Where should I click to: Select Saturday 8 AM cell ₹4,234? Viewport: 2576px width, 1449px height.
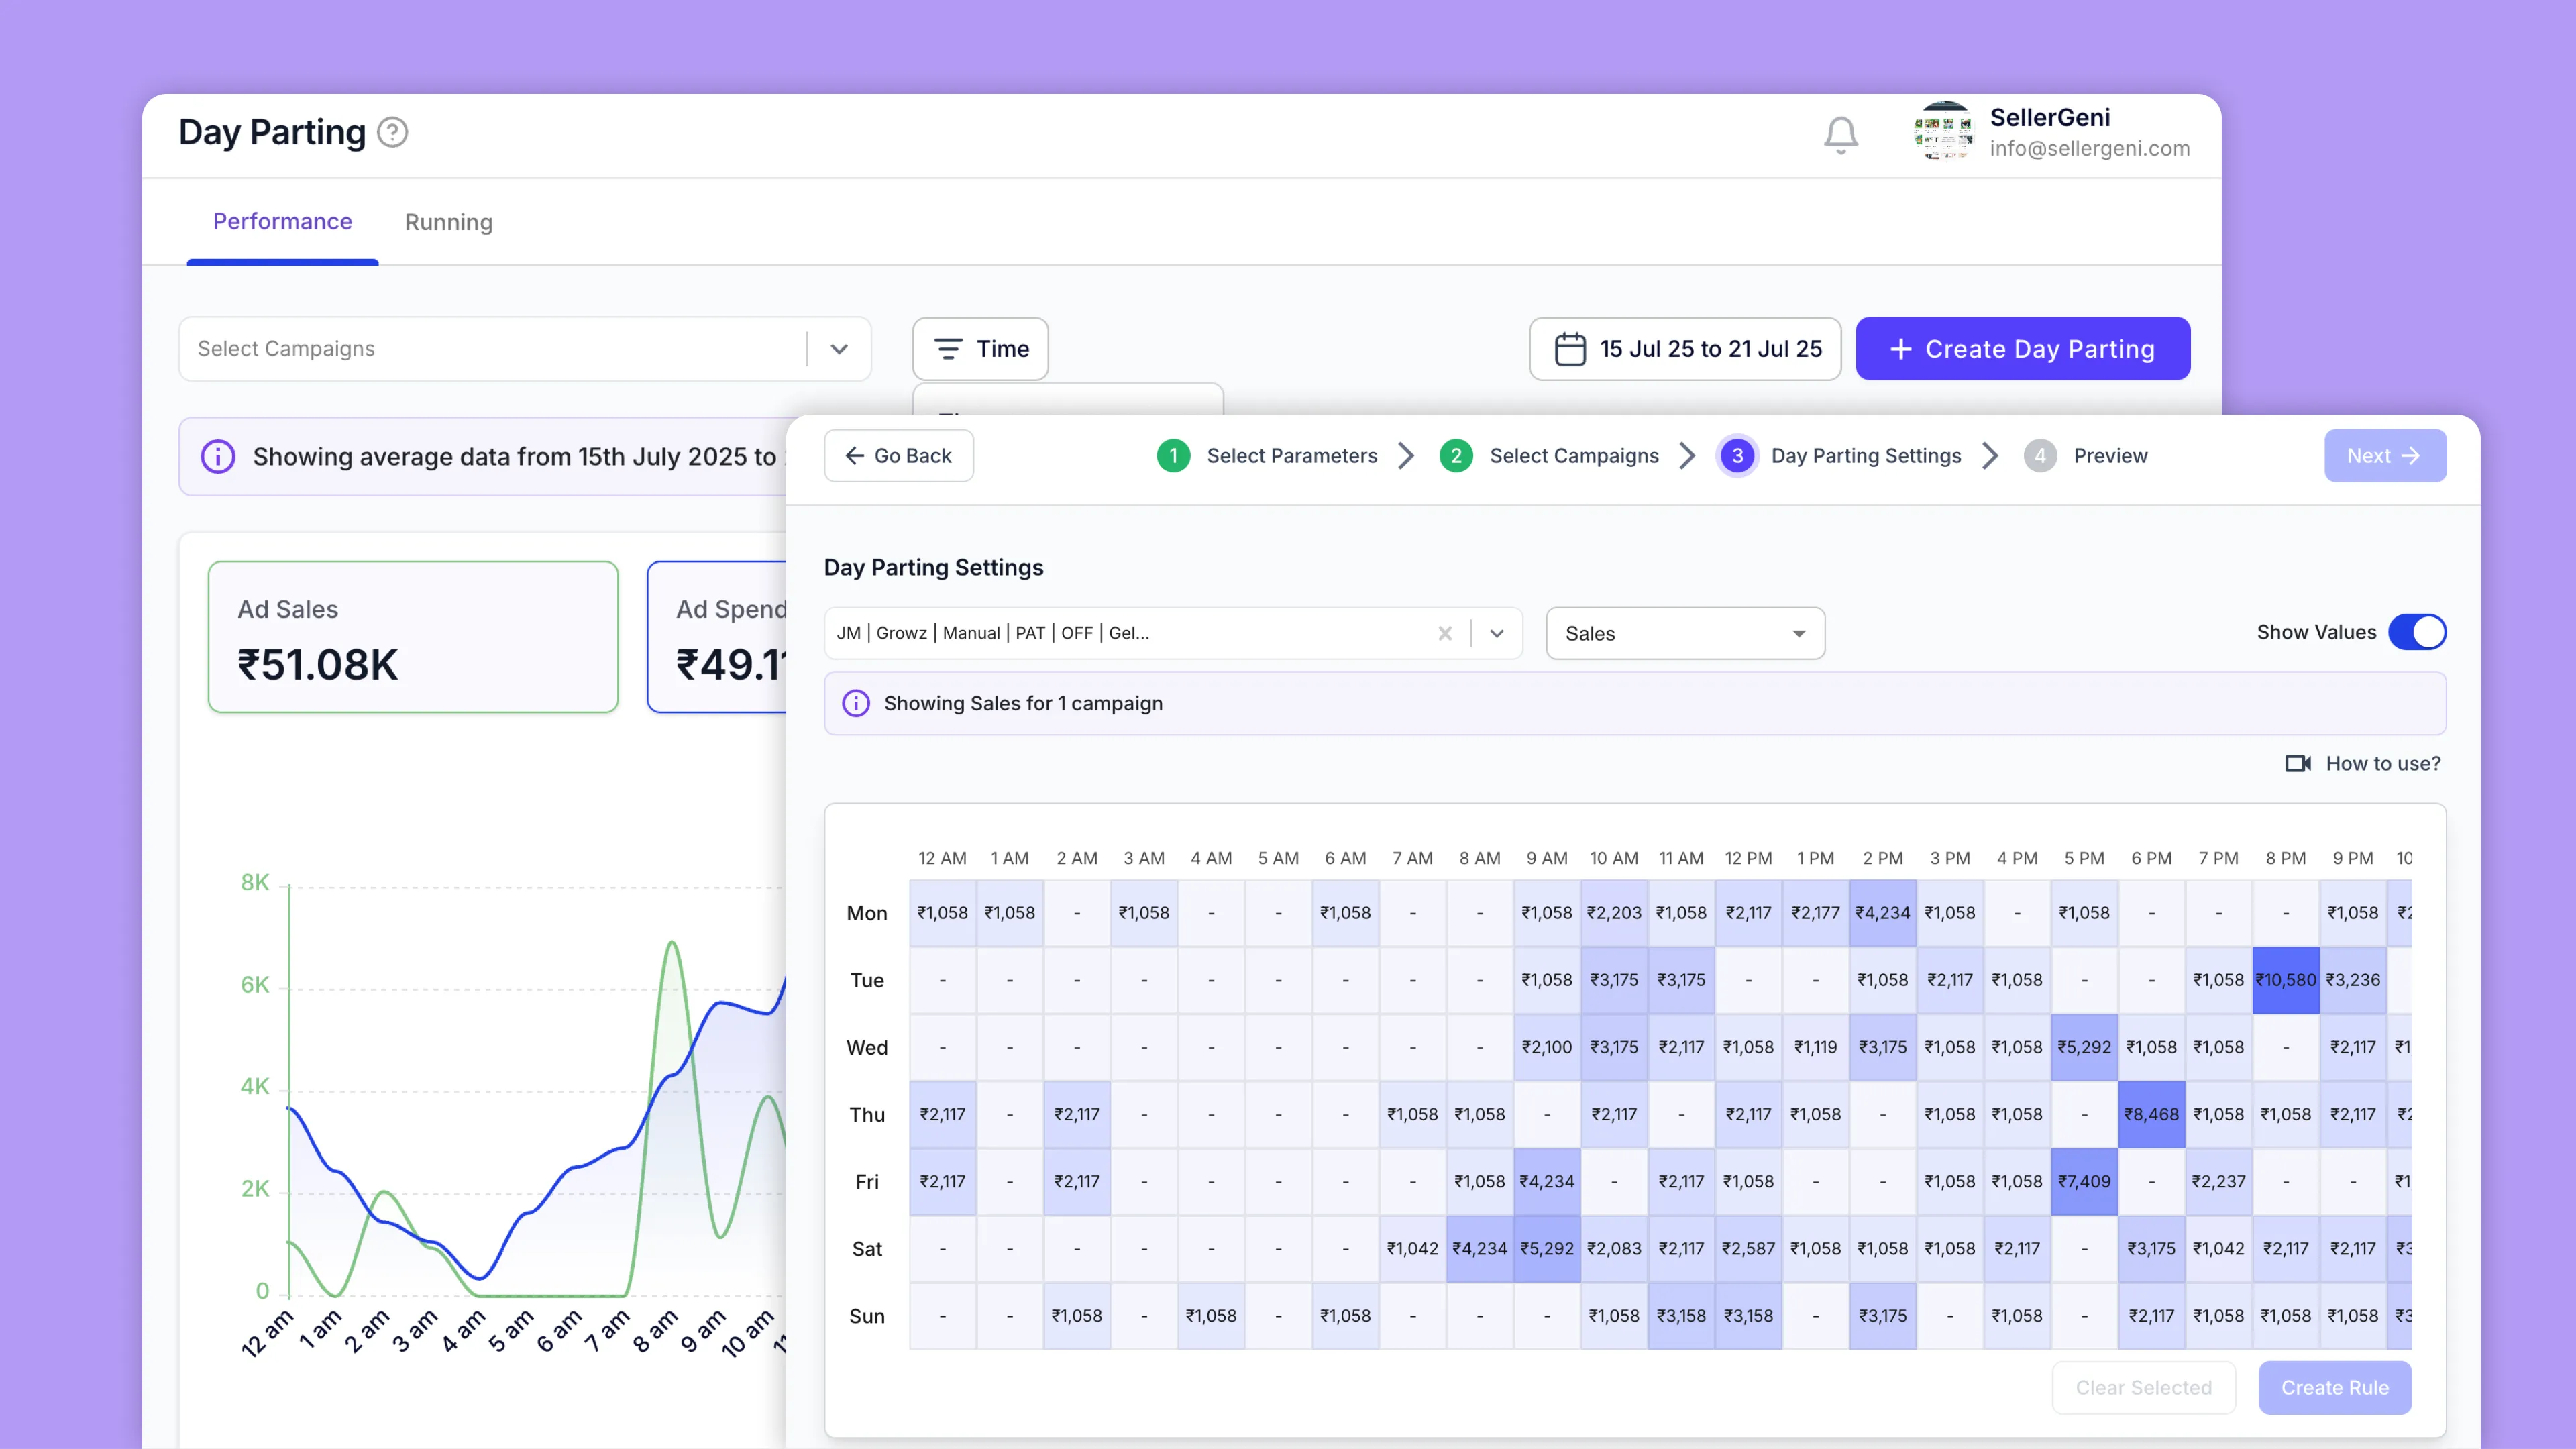click(x=1479, y=1248)
